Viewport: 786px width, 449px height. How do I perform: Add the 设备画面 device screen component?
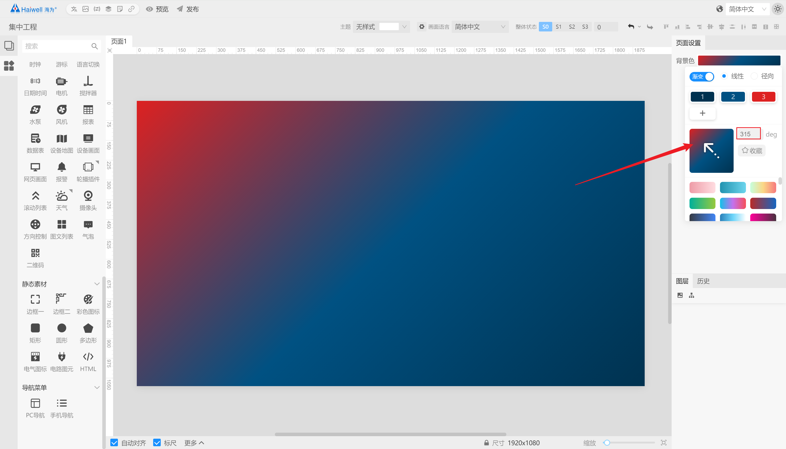click(x=88, y=144)
